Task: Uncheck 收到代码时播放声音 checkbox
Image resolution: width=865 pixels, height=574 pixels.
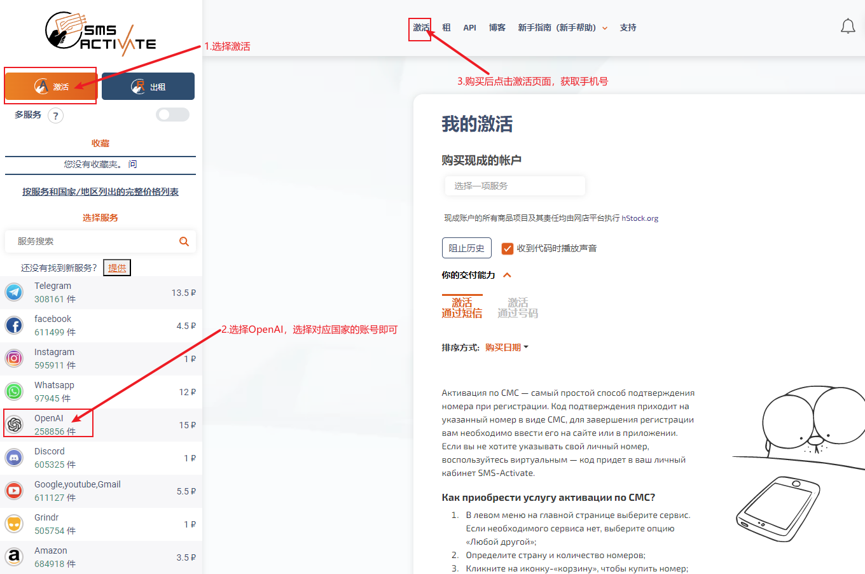Action: 508,248
